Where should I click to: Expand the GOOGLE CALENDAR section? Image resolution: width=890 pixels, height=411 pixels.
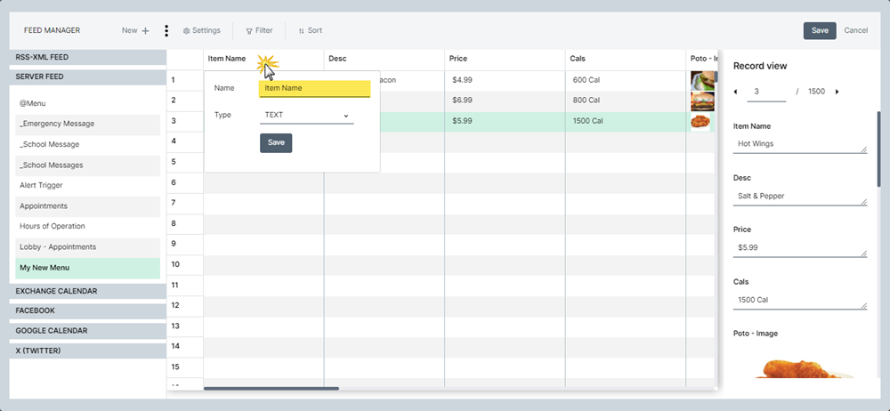(x=87, y=331)
